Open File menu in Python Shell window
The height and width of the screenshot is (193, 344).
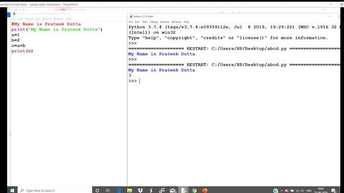pos(130,22)
